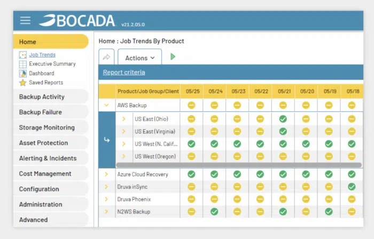Click the horizontal scrollbar under AWS regions
Viewport: 374px width, 239px height.
239,165
